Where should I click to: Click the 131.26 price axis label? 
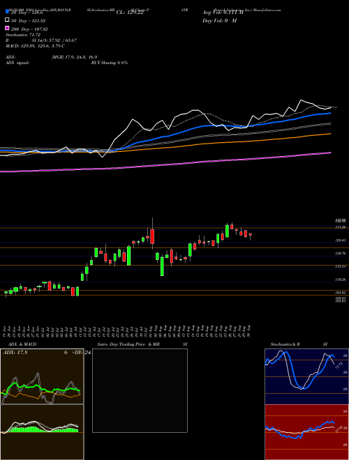click(x=341, y=227)
